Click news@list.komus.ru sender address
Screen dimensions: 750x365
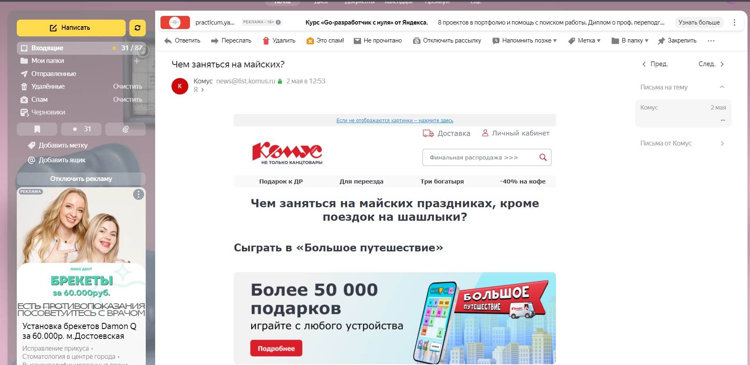246,81
